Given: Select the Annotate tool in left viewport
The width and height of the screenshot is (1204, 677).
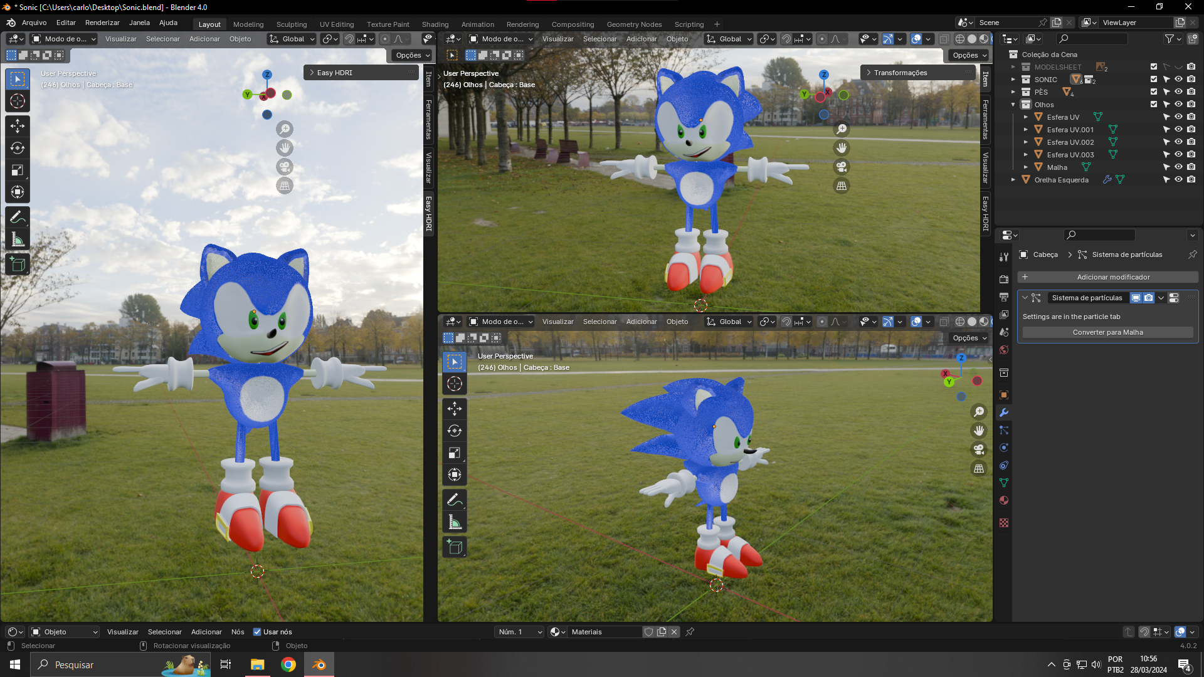Looking at the screenshot, I should click(x=18, y=218).
